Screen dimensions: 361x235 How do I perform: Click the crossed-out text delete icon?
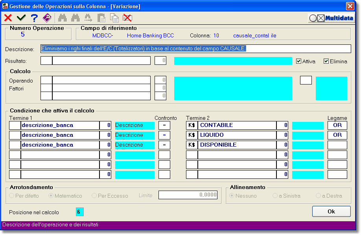point(127,18)
